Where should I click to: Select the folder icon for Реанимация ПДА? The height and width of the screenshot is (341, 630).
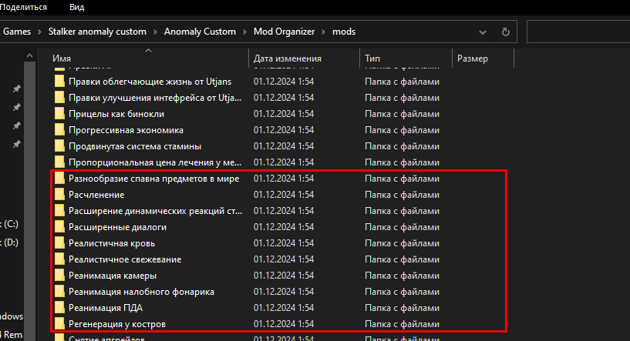click(59, 308)
